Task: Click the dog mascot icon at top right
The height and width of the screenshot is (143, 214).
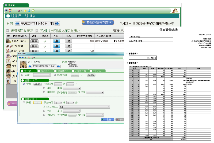Action: [175, 11]
